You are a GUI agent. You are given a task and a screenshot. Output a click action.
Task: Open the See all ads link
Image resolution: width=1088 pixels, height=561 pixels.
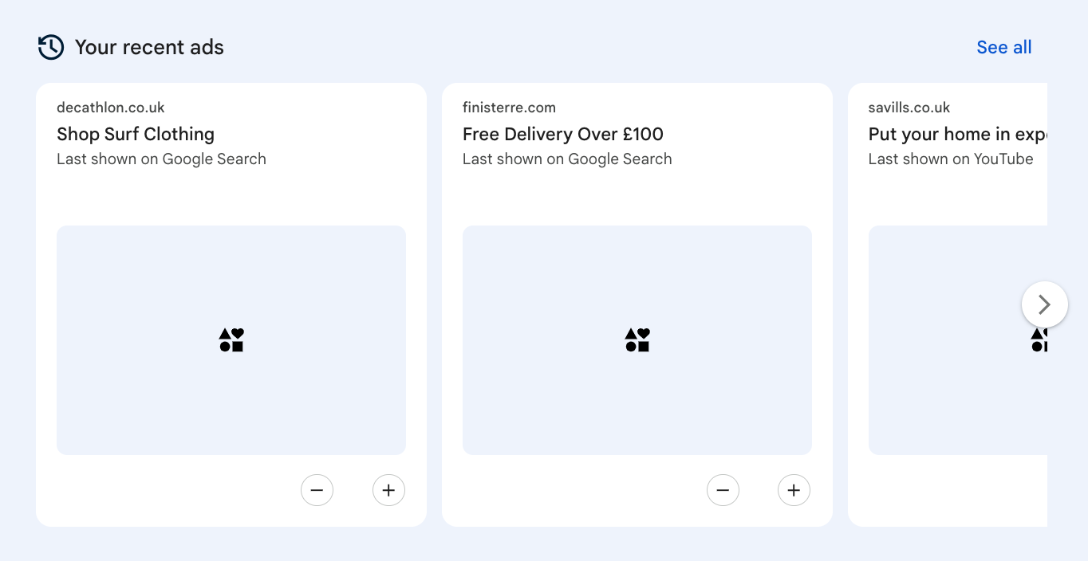(x=1003, y=47)
